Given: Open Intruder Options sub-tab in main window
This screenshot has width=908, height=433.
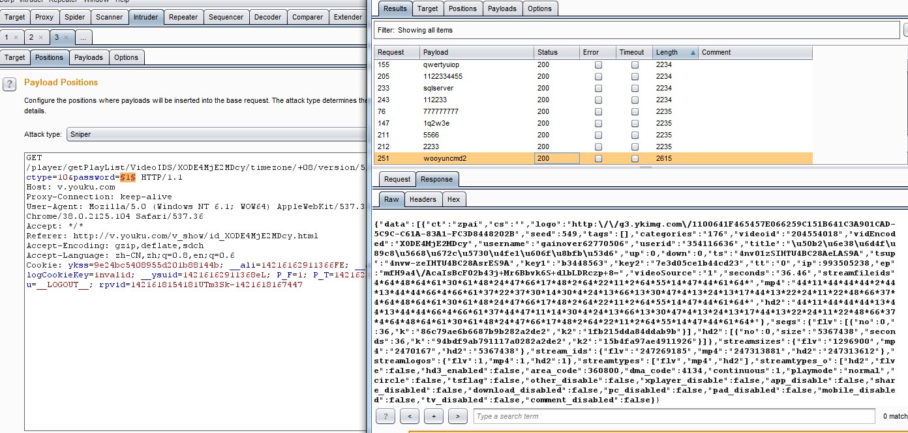Looking at the screenshot, I should (127, 57).
